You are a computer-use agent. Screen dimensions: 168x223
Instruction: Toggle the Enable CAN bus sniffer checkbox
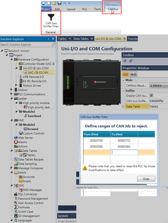[x=152, y=96]
